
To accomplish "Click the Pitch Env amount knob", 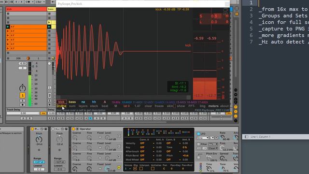I will pyautogui.click(x=209, y=158).
